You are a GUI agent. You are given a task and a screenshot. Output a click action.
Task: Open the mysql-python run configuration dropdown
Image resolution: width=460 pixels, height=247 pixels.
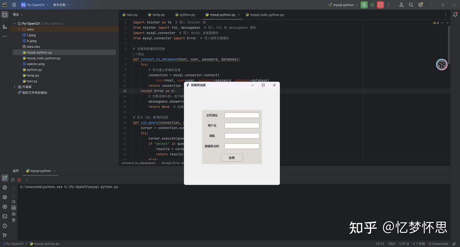[343, 5]
